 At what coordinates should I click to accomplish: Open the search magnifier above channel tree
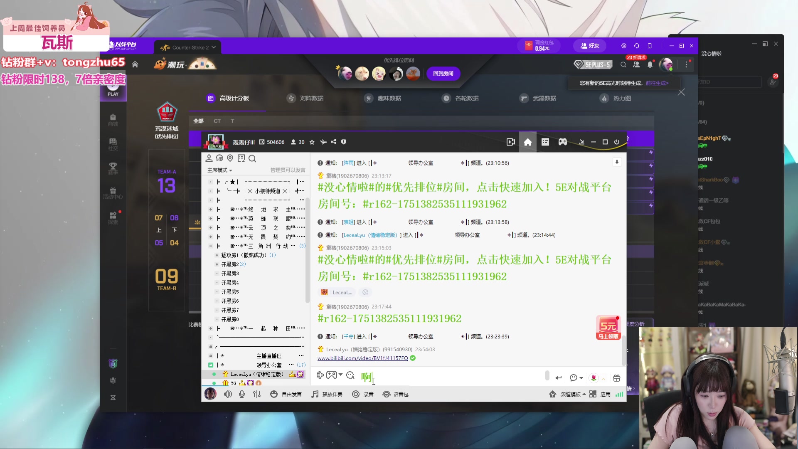click(x=252, y=158)
